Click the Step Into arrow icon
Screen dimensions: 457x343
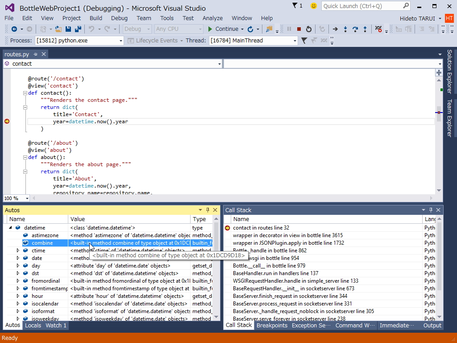coord(345,29)
